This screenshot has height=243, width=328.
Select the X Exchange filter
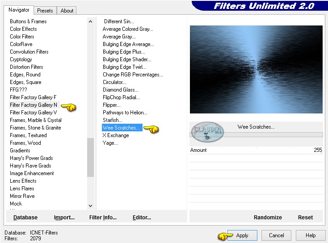[116, 135]
